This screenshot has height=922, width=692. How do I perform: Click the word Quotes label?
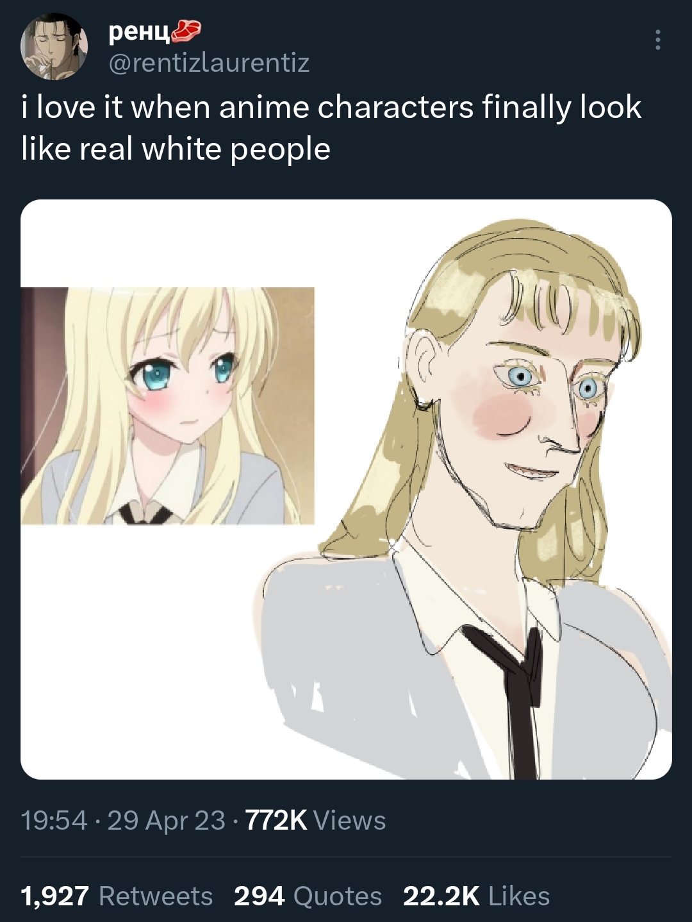click(337, 896)
